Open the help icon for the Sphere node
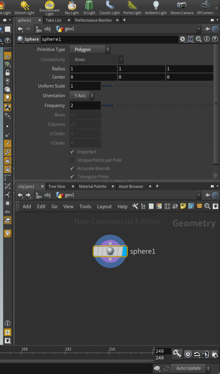Viewport: 220px width, 374px height. tap(215, 39)
